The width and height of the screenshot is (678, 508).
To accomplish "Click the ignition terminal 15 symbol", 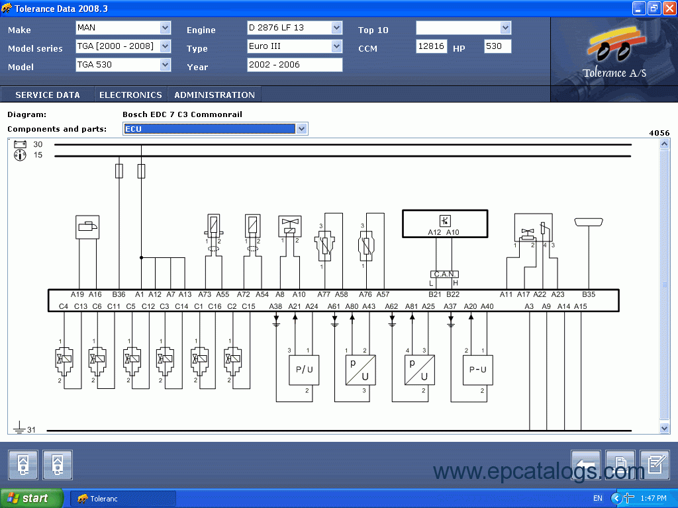I will (x=20, y=155).
